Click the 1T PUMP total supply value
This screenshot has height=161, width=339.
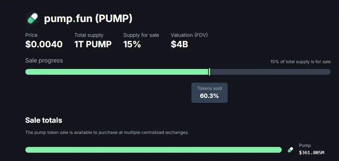tap(93, 44)
